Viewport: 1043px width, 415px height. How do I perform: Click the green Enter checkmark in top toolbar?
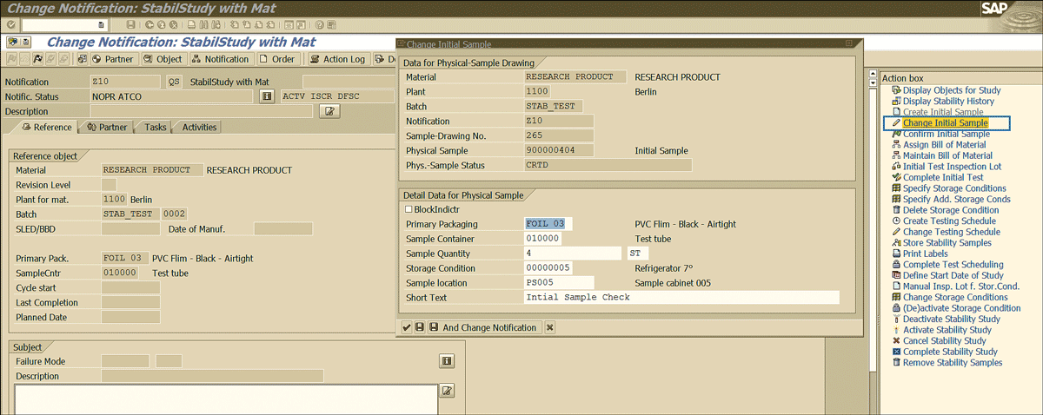click(11, 25)
